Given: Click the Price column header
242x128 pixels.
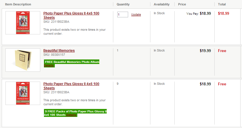Looking at the screenshot, I should 182,4.
